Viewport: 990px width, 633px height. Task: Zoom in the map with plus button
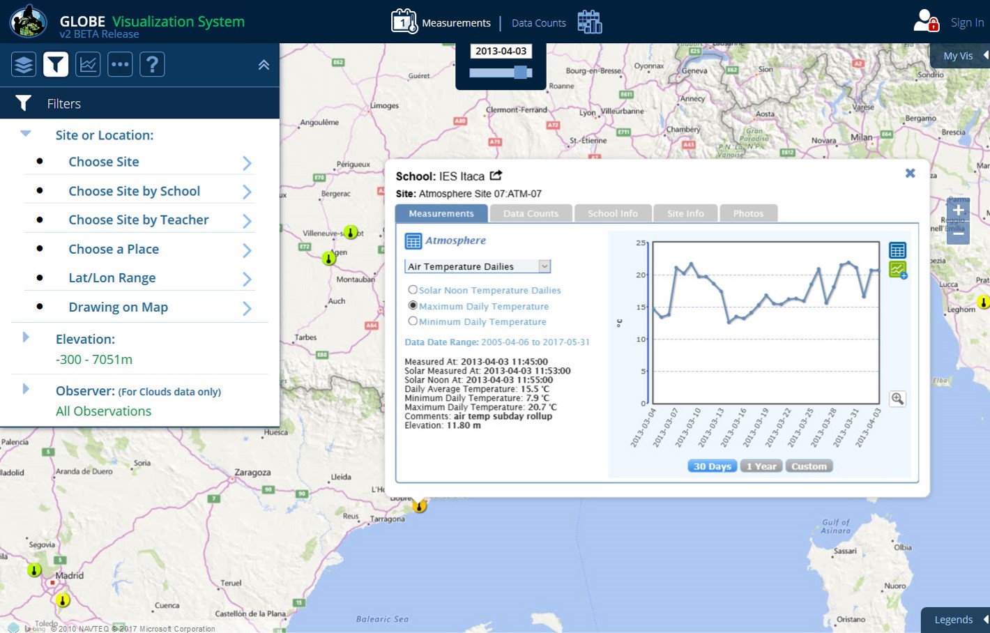coord(959,210)
